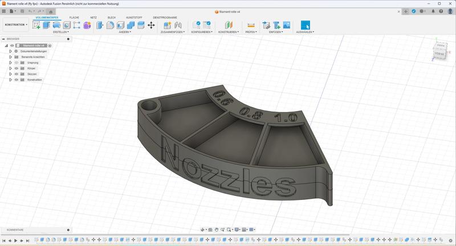Screen dimensions: 456x246
Task: Open the Zusammenfügen dropdown menu
Action: [173, 32]
